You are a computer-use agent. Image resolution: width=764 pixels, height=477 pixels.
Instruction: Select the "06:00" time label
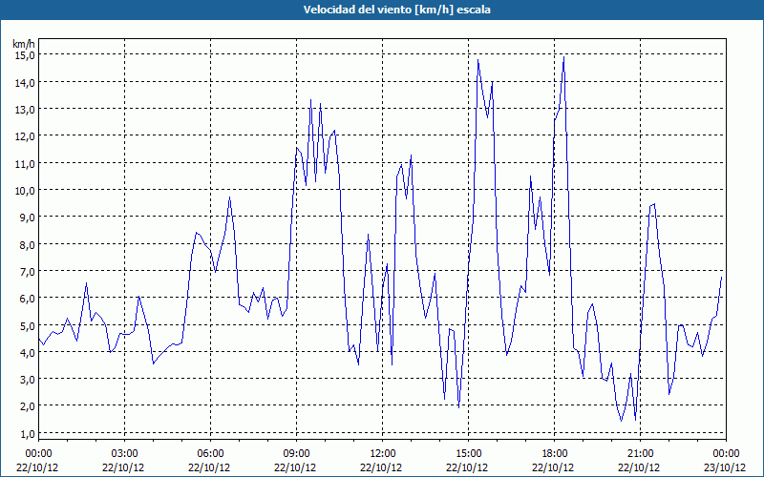point(210,454)
